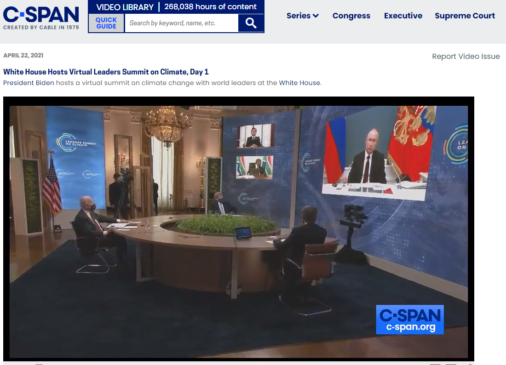The height and width of the screenshot is (365, 506).
Task: Expand the Series dropdown menu
Action: click(302, 16)
